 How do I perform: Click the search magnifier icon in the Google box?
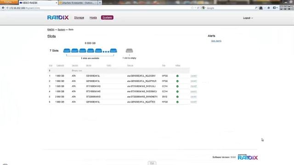pyautogui.click(x=256, y=8)
